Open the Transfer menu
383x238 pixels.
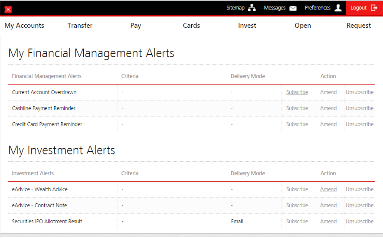coord(80,26)
